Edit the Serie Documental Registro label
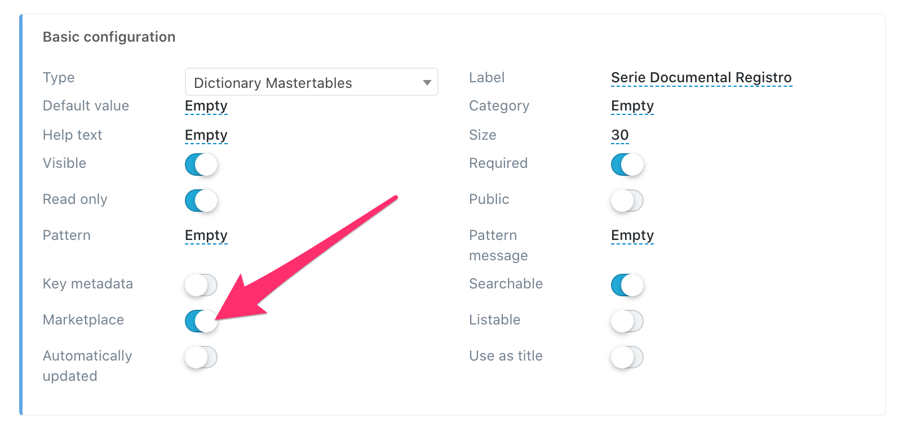Viewport: 903px width, 427px height. (701, 78)
